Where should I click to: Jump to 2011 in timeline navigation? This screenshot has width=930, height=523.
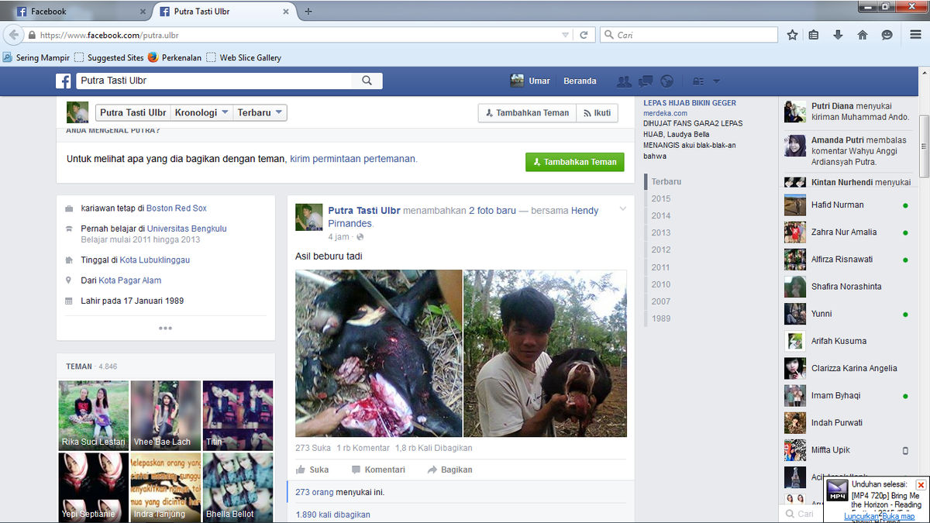tap(661, 267)
